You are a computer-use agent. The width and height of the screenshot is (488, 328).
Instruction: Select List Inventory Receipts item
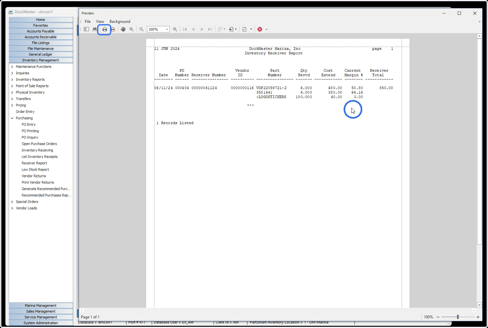39,157
